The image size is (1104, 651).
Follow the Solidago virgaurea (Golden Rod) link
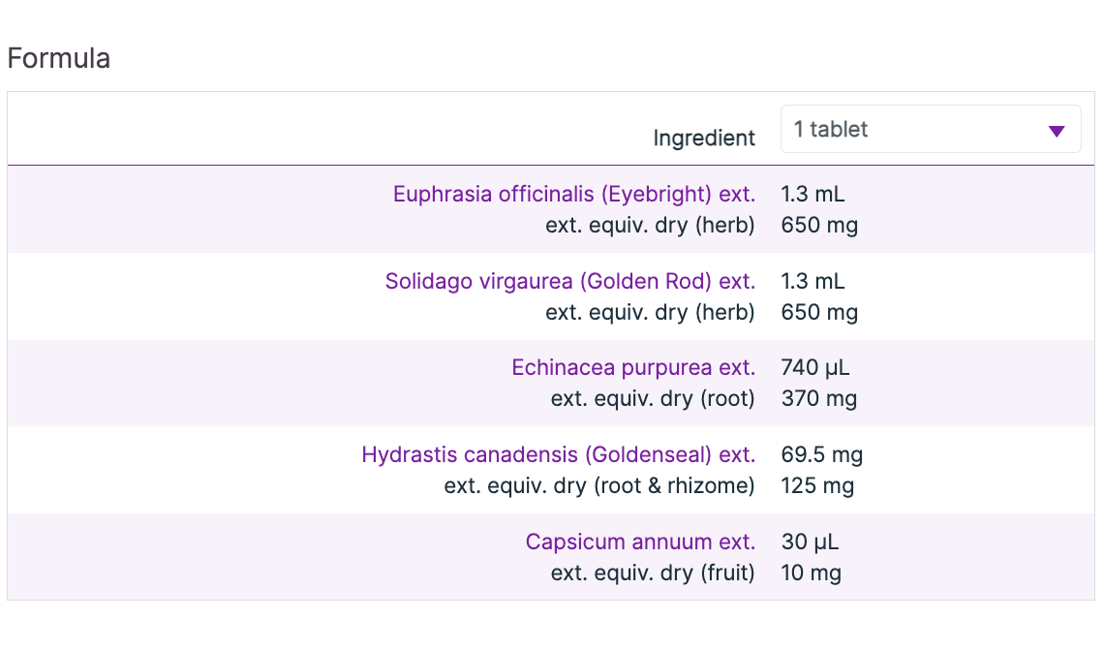pos(570,281)
